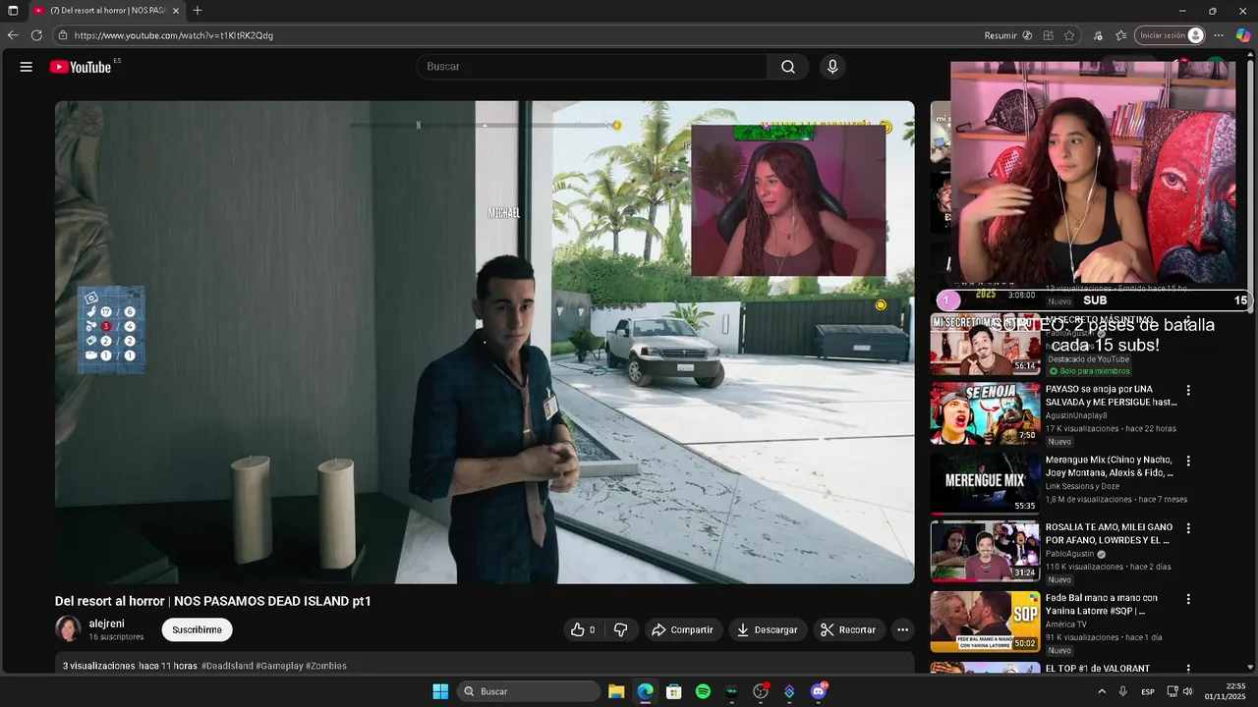View site information lock icon
This screenshot has height=707, width=1258.
coord(63,35)
